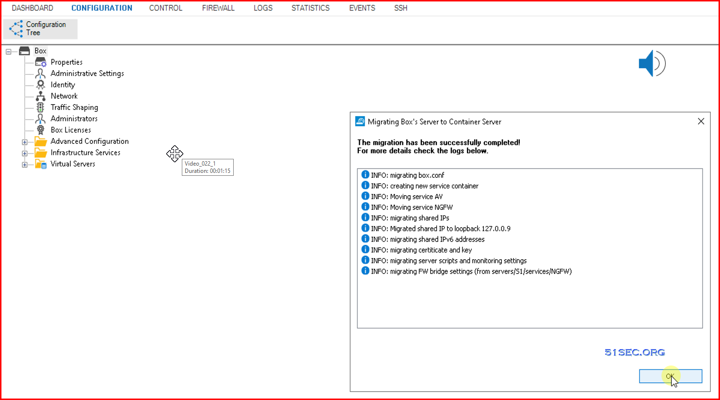
Task: Click log line 'server scripts and monitoring settings'
Action: [x=449, y=261]
